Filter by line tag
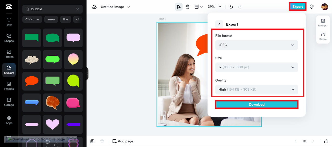 (66, 19)
